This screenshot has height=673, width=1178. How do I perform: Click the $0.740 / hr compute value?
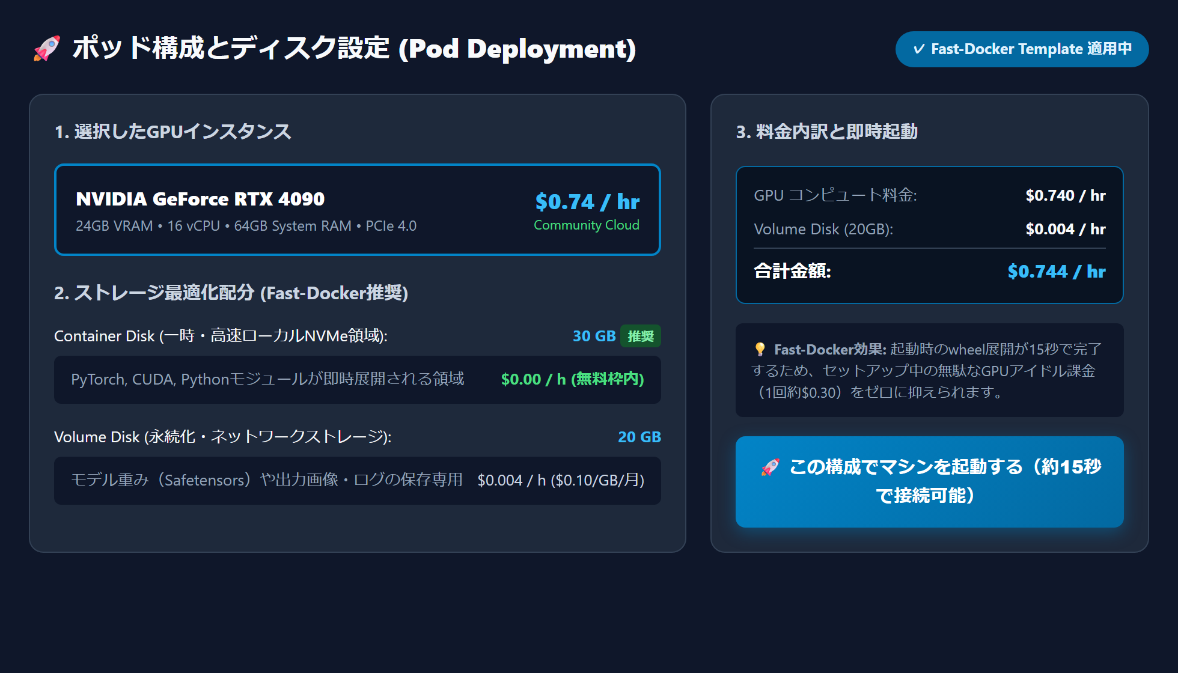pos(1066,195)
